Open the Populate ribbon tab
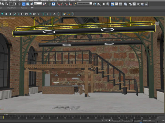165x123 pixels. [24, 8]
